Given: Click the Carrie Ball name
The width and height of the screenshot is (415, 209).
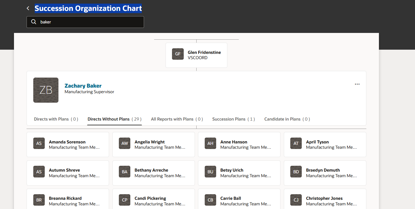Looking at the screenshot, I should [231, 198].
